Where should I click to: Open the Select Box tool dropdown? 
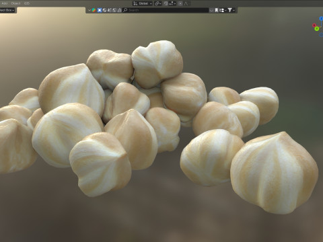coord(7,10)
